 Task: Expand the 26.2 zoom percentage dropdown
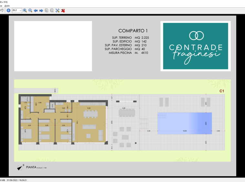click(20, 11)
